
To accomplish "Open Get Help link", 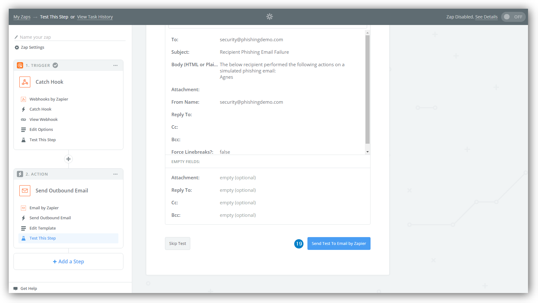I will tap(29, 289).
